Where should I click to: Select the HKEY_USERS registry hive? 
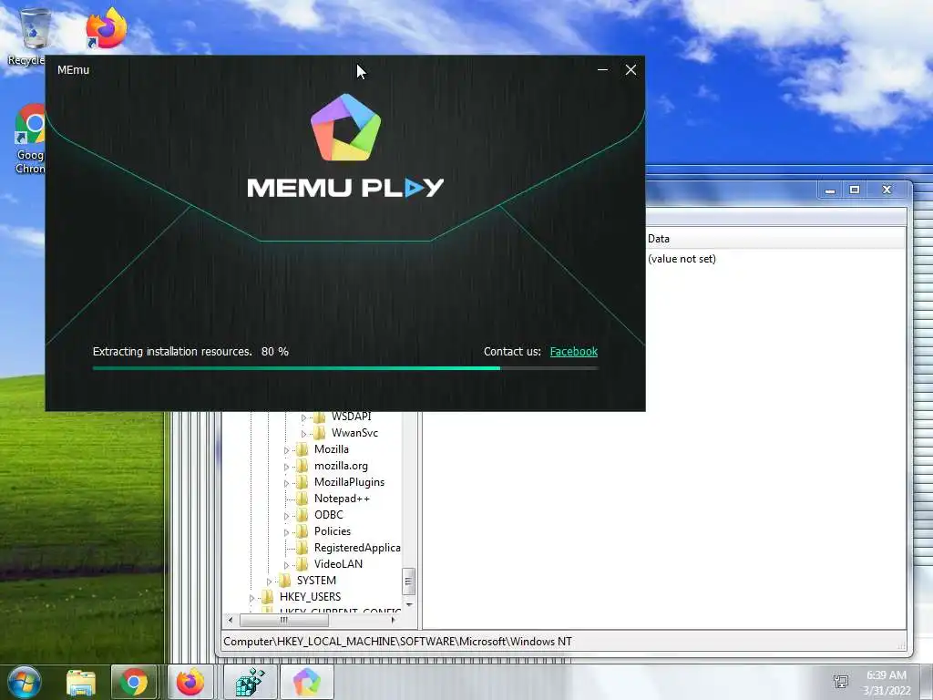click(x=310, y=597)
